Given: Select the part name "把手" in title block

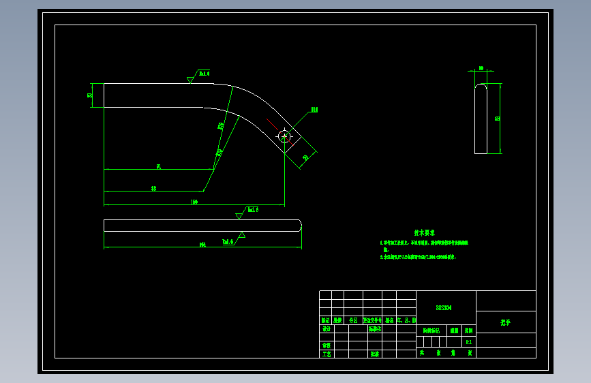Looking at the screenshot, I should pos(505,322).
